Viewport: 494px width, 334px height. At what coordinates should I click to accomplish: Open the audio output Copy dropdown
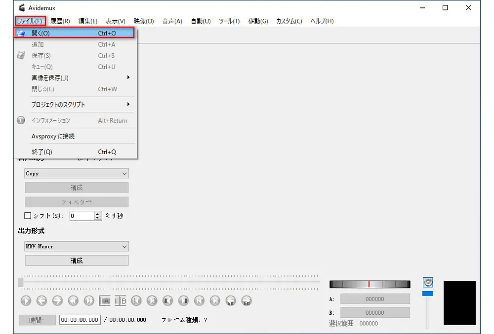click(x=77, y=173)
